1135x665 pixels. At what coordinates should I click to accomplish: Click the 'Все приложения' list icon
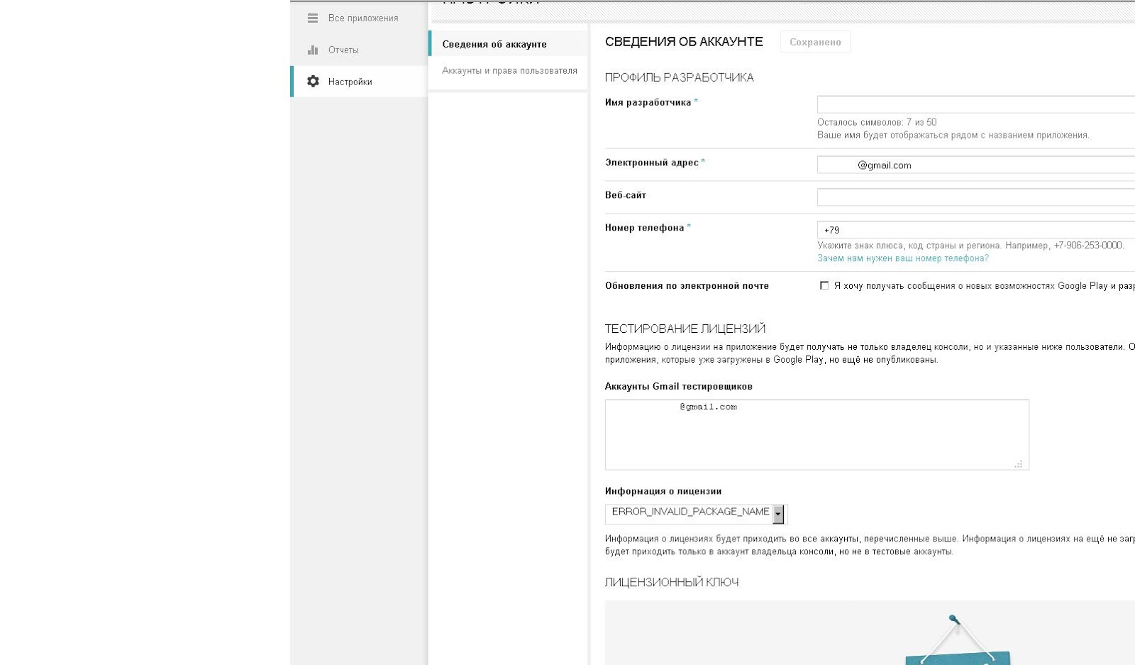point(313,18)
